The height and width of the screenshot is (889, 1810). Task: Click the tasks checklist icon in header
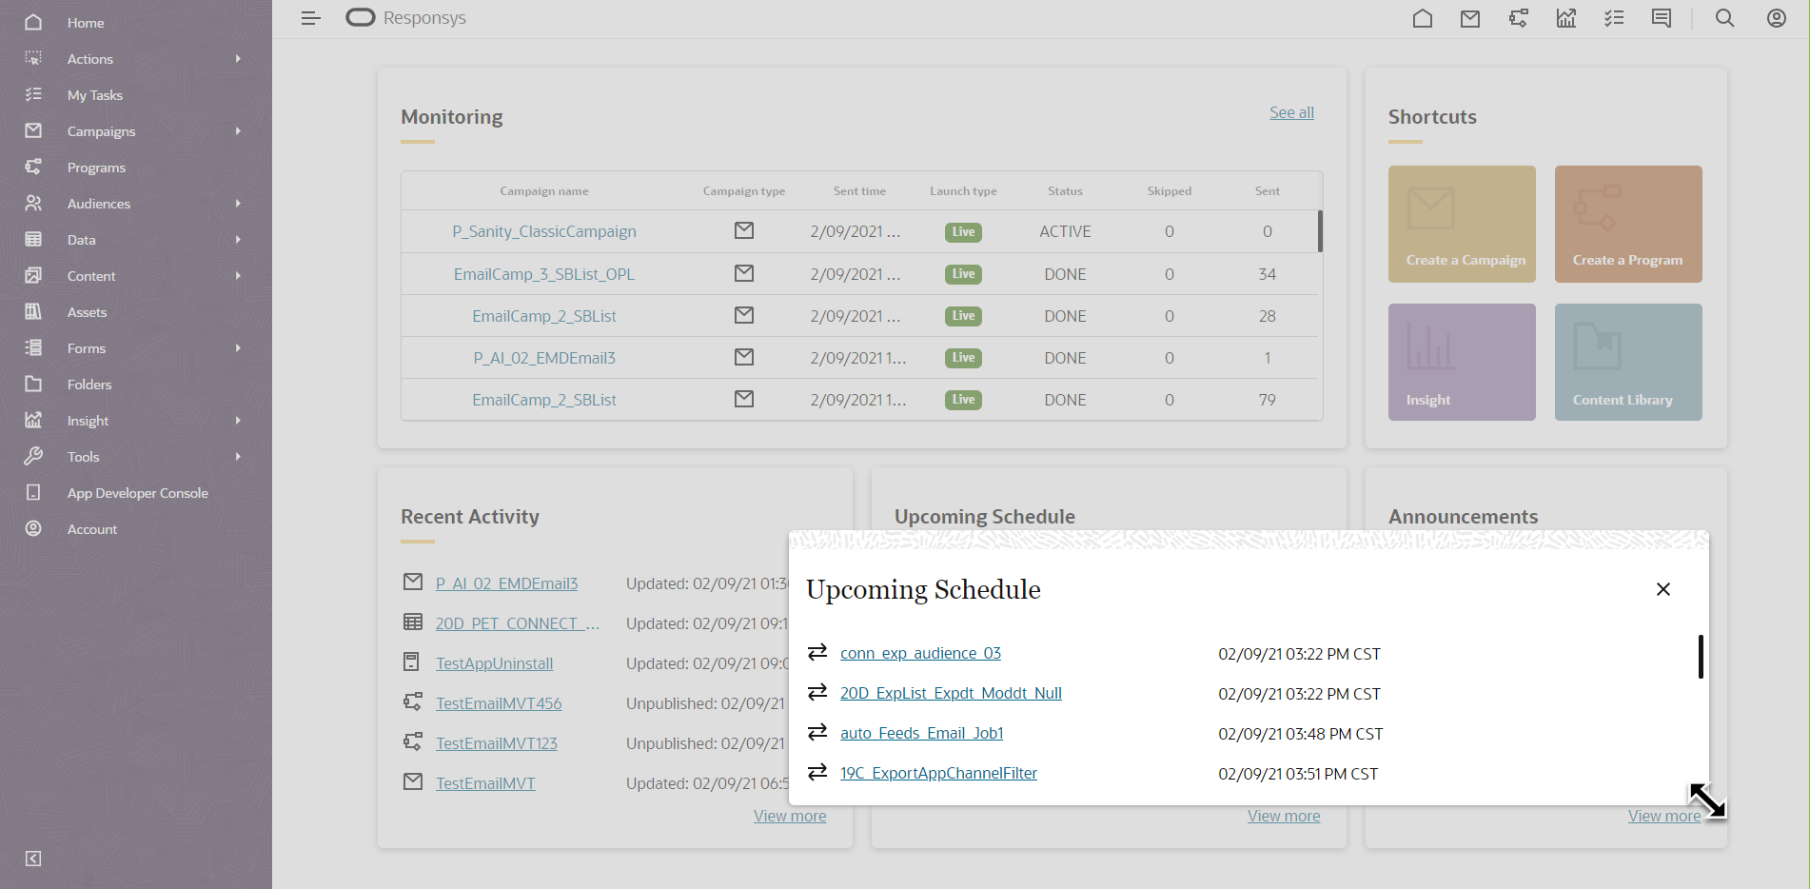[x=1613, y=18]
